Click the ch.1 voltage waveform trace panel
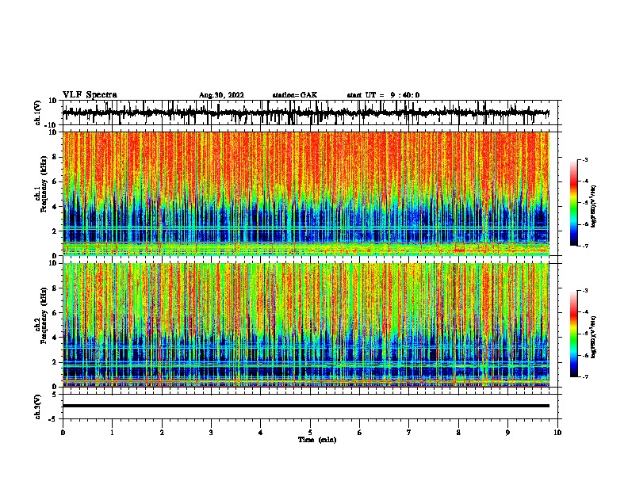 [310, 113]
